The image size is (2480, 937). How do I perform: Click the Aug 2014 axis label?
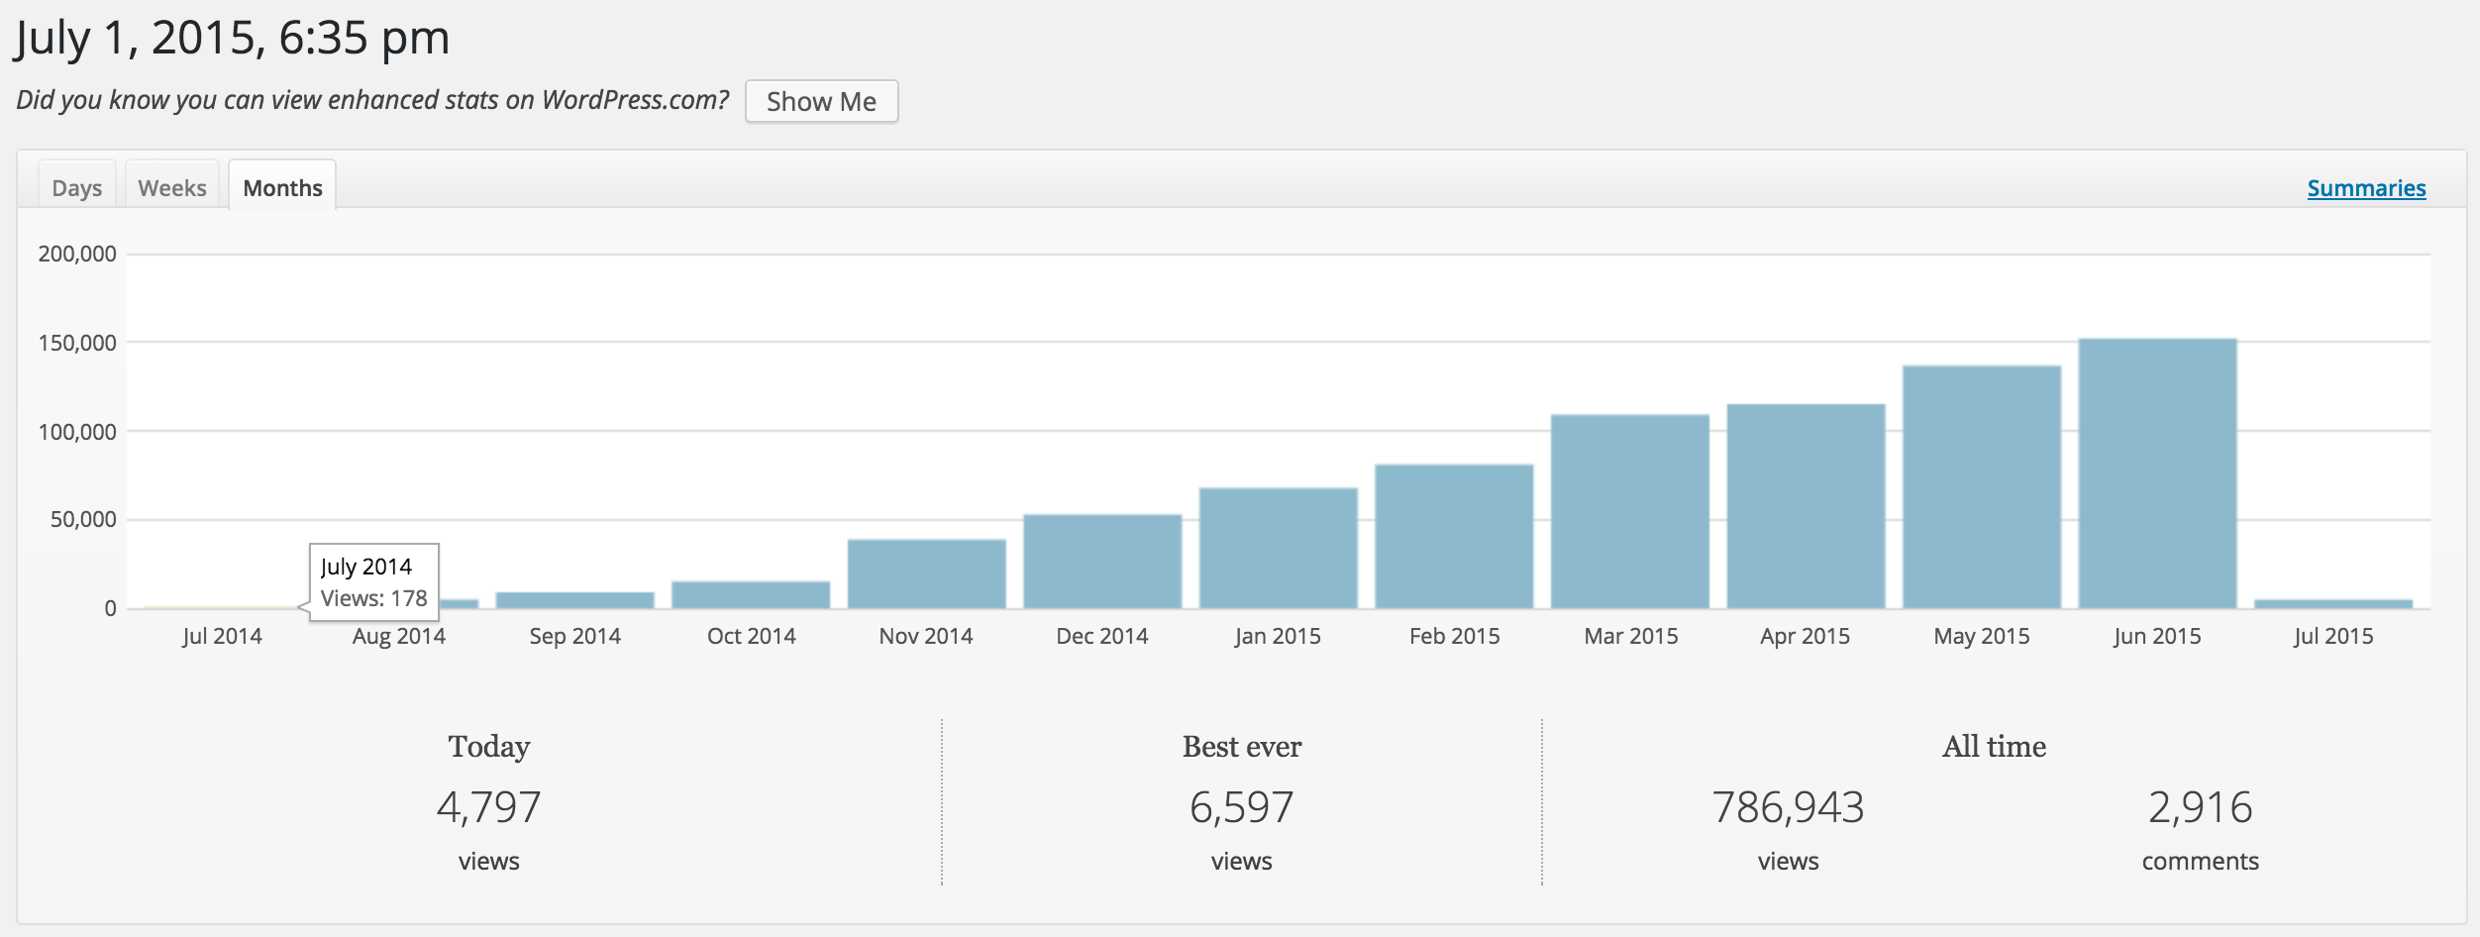pos(399,636)
